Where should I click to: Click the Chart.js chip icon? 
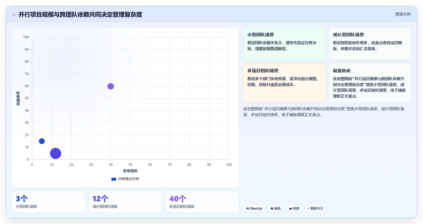pyautogui.click(x=248, y=208)
